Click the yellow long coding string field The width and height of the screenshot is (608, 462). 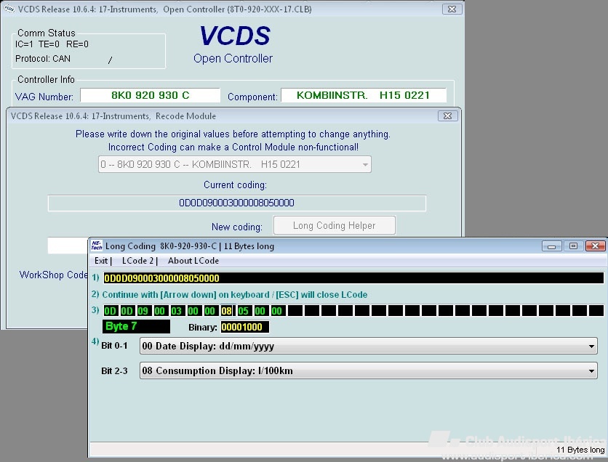353,278
